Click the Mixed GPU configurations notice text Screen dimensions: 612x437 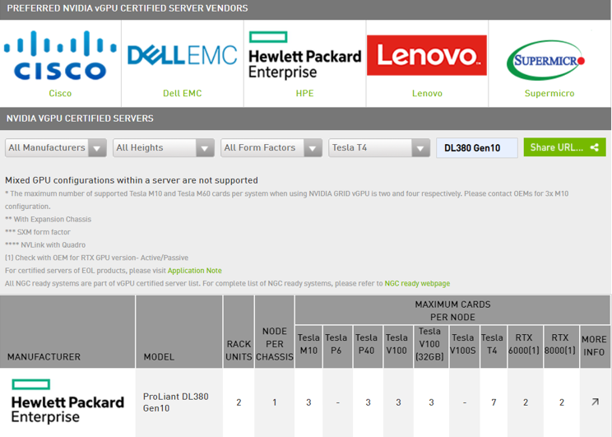point(132,180)
